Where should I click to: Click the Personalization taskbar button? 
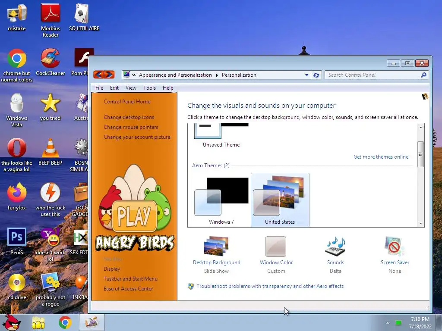92,322
